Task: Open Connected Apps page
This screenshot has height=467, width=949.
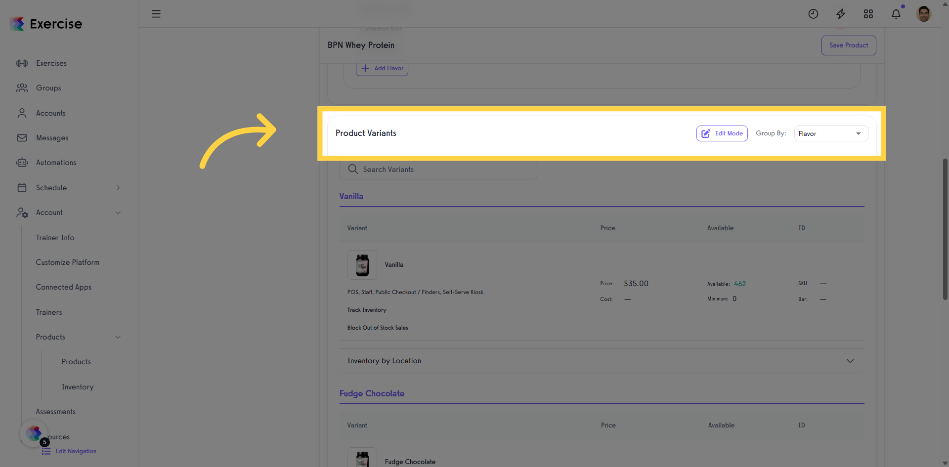Action: point(64,287)
